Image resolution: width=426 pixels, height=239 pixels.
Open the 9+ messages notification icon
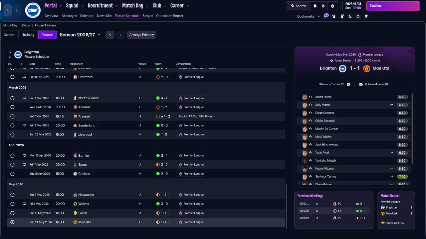pos(326,16)
